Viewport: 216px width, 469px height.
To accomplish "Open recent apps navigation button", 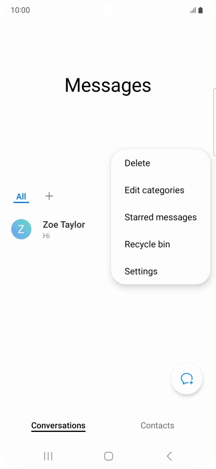I will pyautogui.click(x=48, y=456).
